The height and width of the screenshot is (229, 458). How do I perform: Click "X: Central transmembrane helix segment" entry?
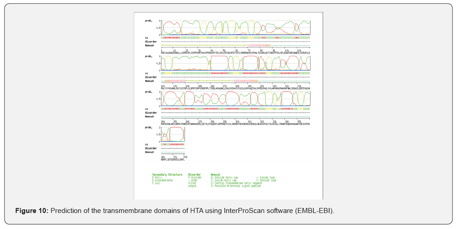[x=236, y=183]
